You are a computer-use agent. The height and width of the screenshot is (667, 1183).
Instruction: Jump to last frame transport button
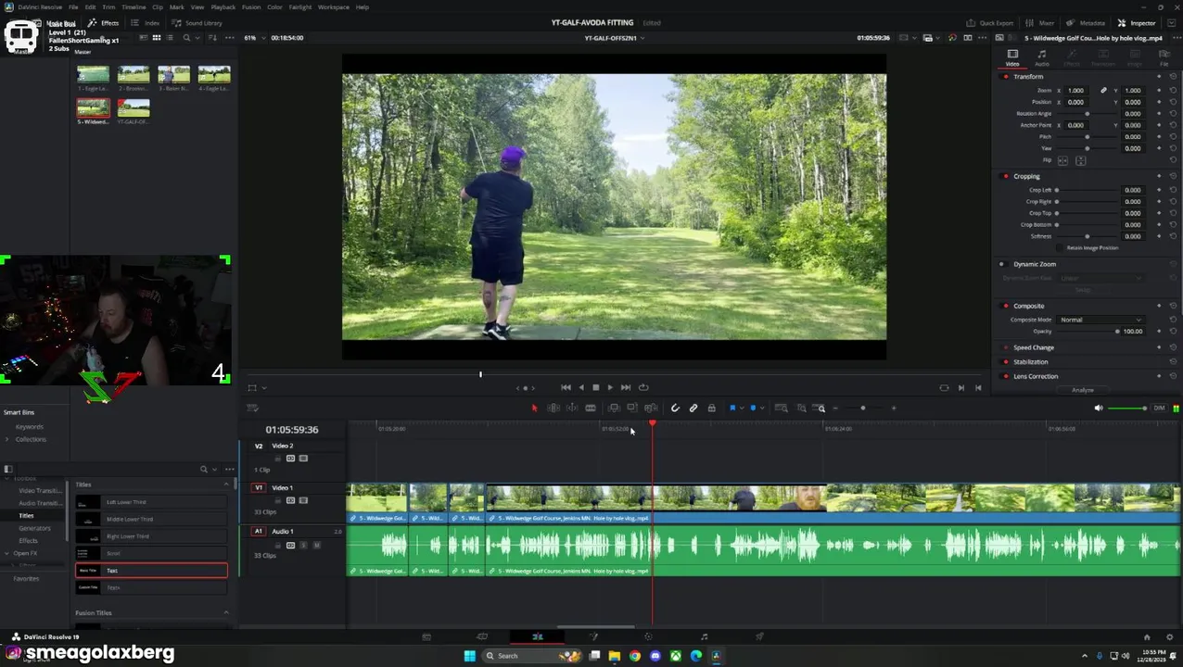click(x=626, y=387)
